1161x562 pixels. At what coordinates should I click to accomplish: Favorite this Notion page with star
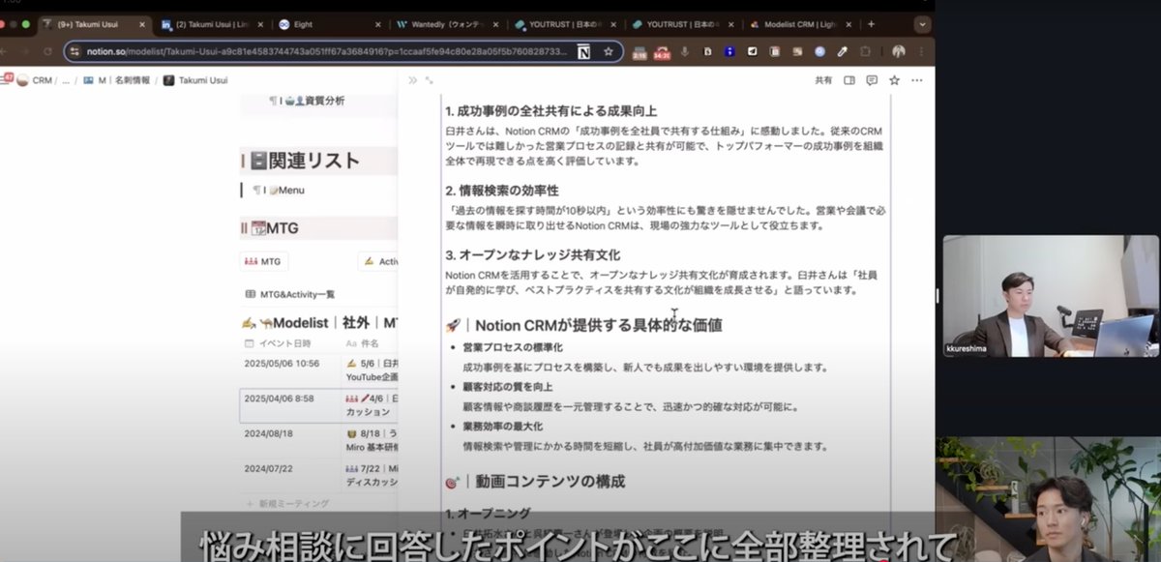(894, 80)
